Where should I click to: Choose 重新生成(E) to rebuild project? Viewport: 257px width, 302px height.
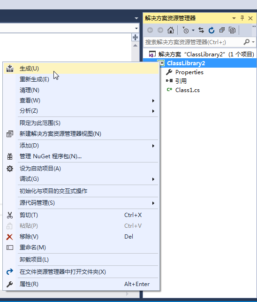coord(81,79)
